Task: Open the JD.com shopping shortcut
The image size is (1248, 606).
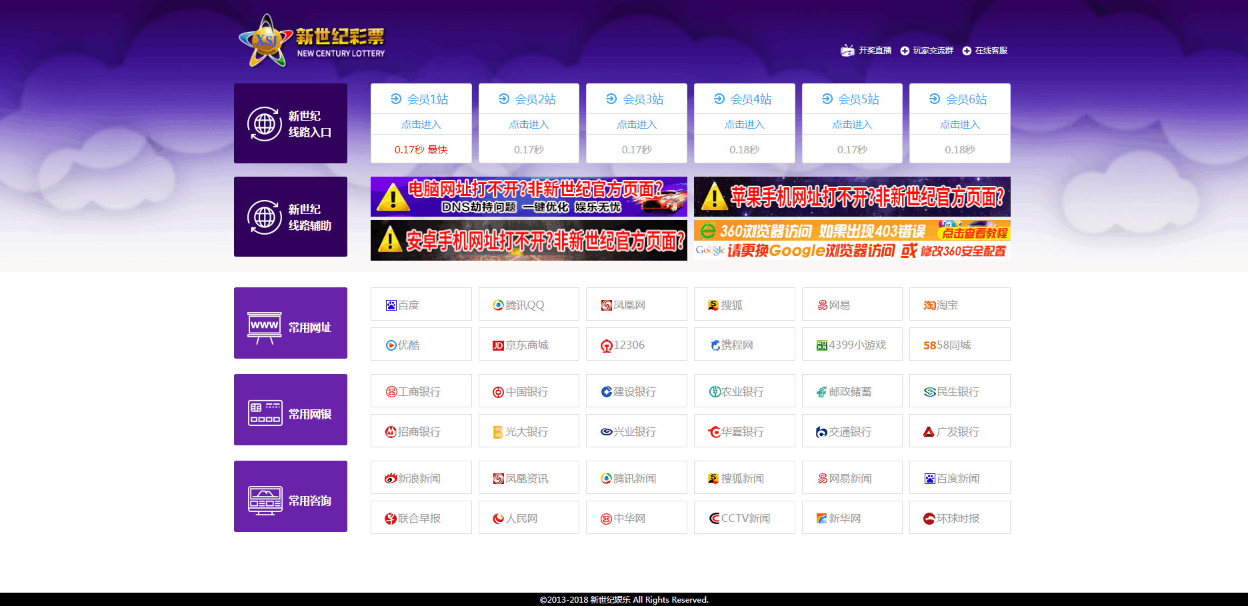Action: [x=528, y=344]
